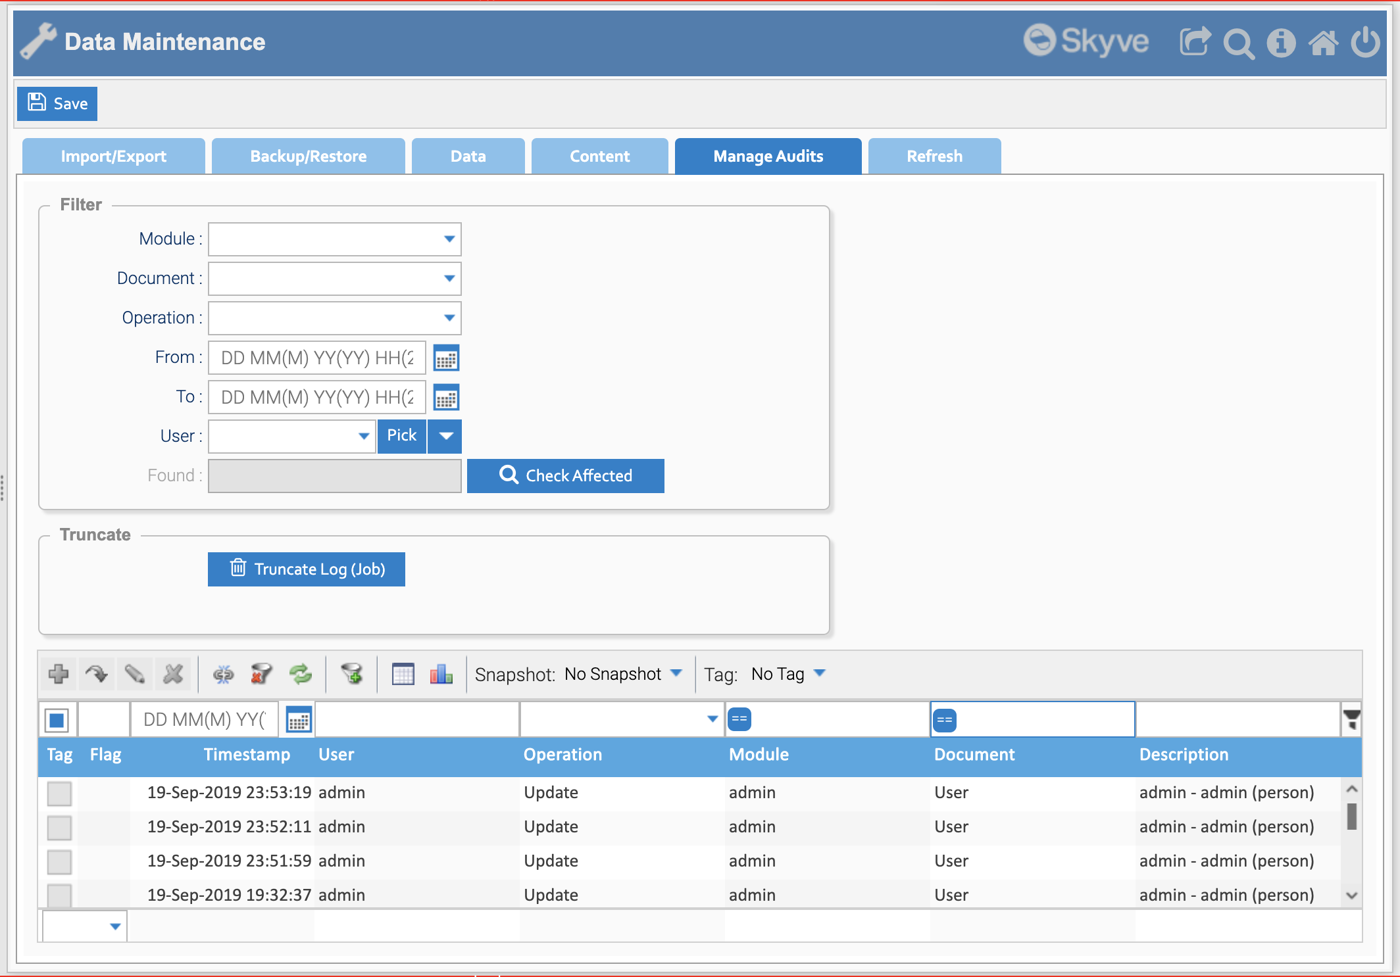The height and width of the screenshot is (977, 1400).
Task: Refresh the grid with the green arrows icon
Action: coord(301,674)
